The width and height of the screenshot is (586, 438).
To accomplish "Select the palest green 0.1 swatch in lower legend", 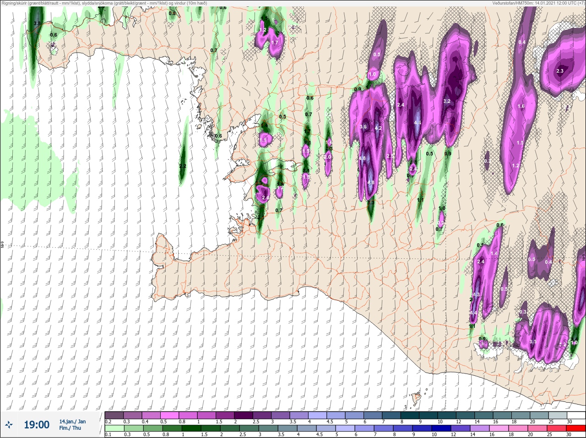I will (x=114, y=428).
